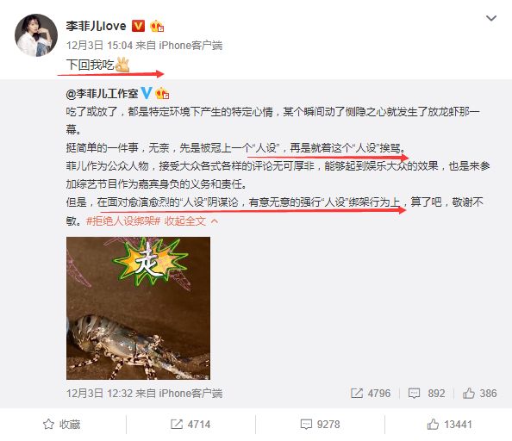Click the crown membership icon beside 李菲儿love
The width and height of the screenshot is (512, 441).
157,26
